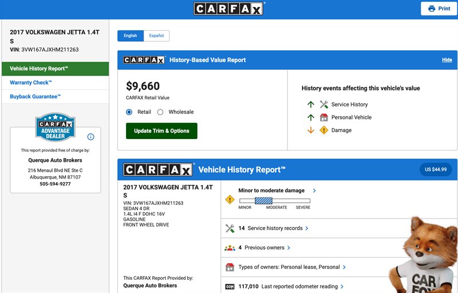Click the CARFAX logo in the top header
458x293 pixels.
[x=228, y=9]
